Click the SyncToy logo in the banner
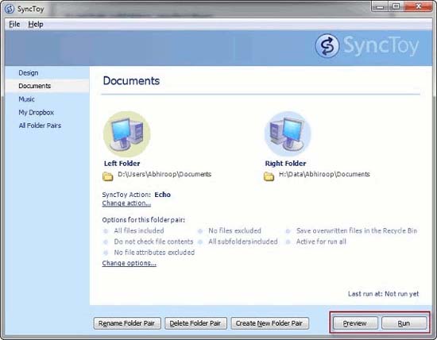The height and width of the screenshot is (340, 437). 367,46
